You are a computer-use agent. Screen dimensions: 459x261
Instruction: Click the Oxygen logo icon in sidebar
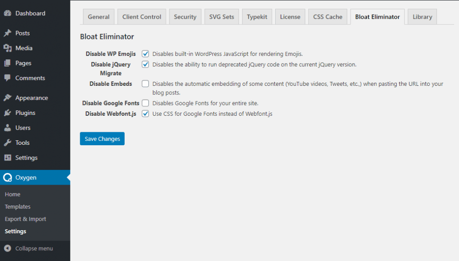8,178
